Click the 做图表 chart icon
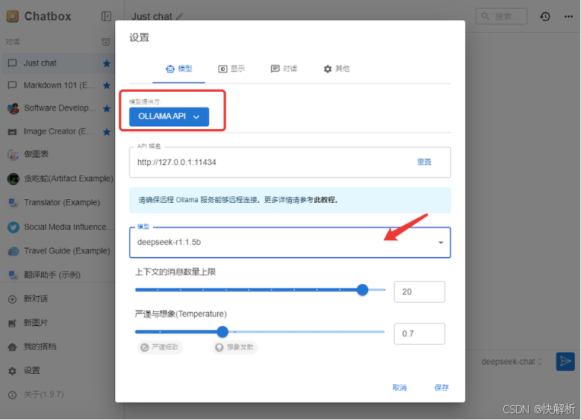The height and width of the screenshot is (420, 581). [13, 154]
